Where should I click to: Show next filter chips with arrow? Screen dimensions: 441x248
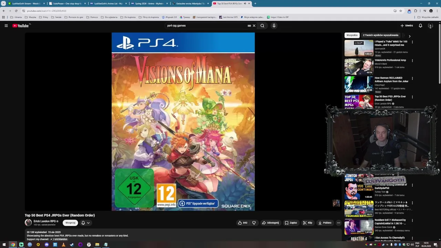pyautogui.click(x=409, y=36)
